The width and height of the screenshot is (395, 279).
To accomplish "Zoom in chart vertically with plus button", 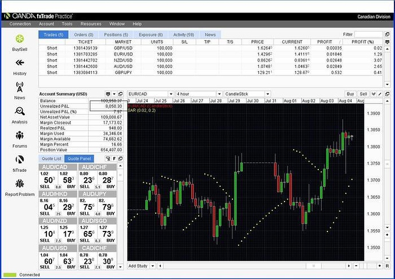I will pyautogui.click(x=387, y=235).
